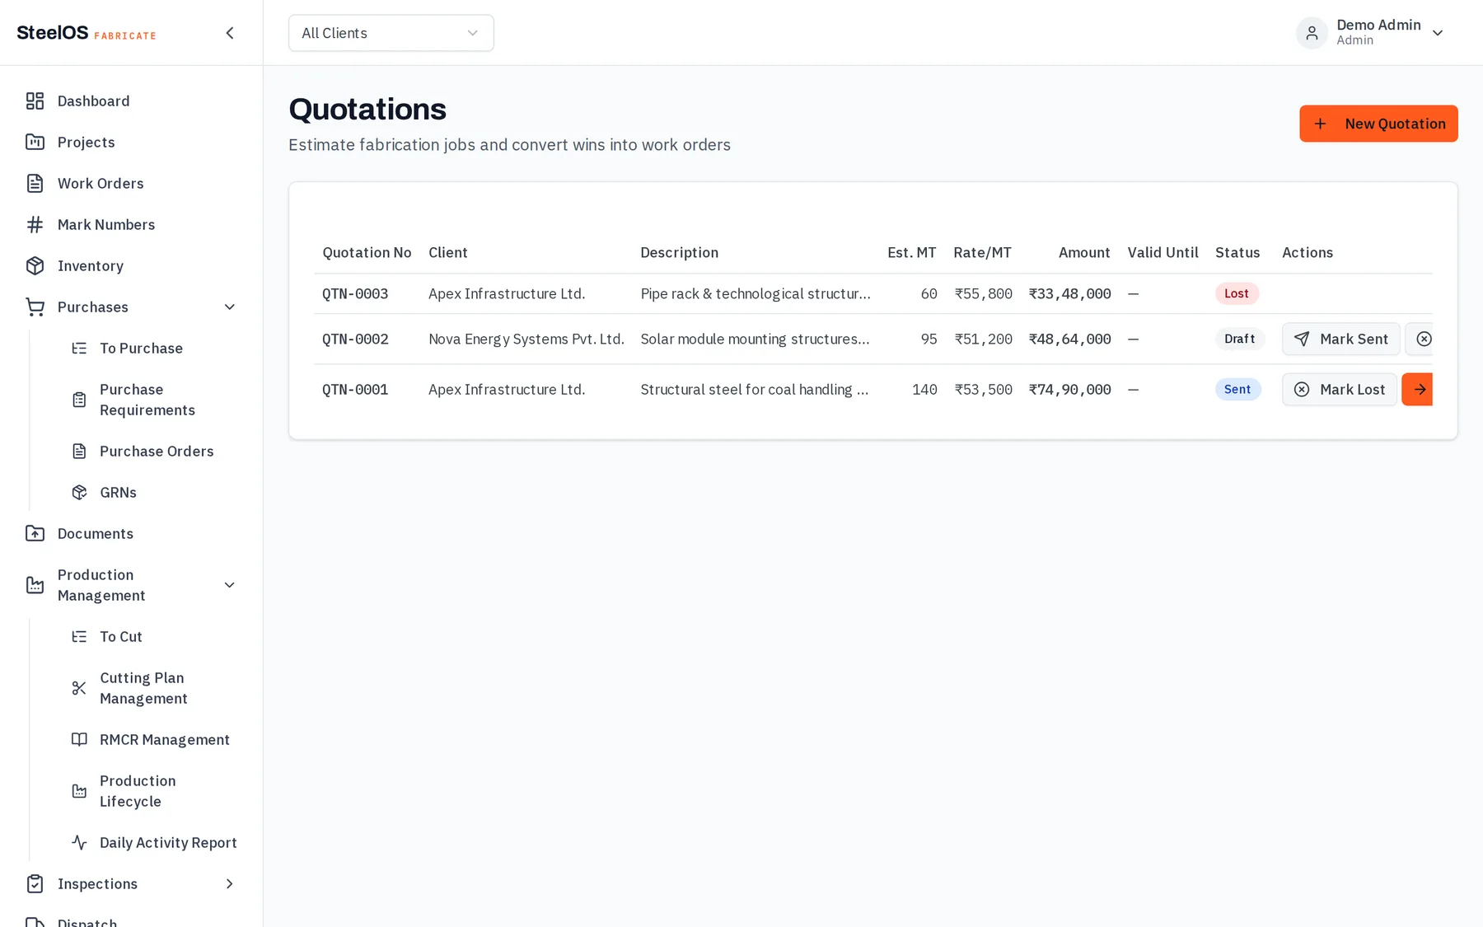This screenshot has width=1483, height=927.
Task: Click the RMCR Management book icon
Action: (79, 739)
